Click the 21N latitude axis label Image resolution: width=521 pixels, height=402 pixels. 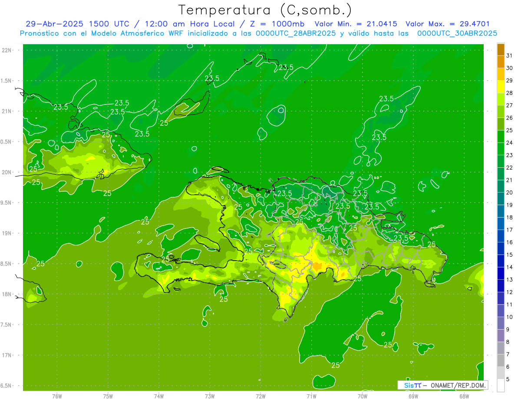click(7, 111)
